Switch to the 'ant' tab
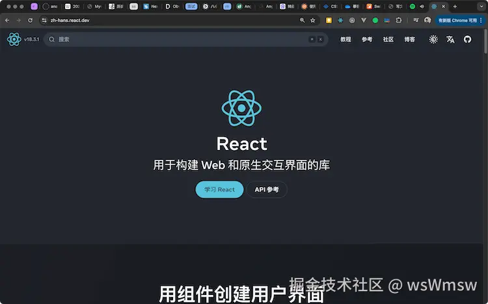The width and height of the screenshot is (488, 304). point(50,6)
